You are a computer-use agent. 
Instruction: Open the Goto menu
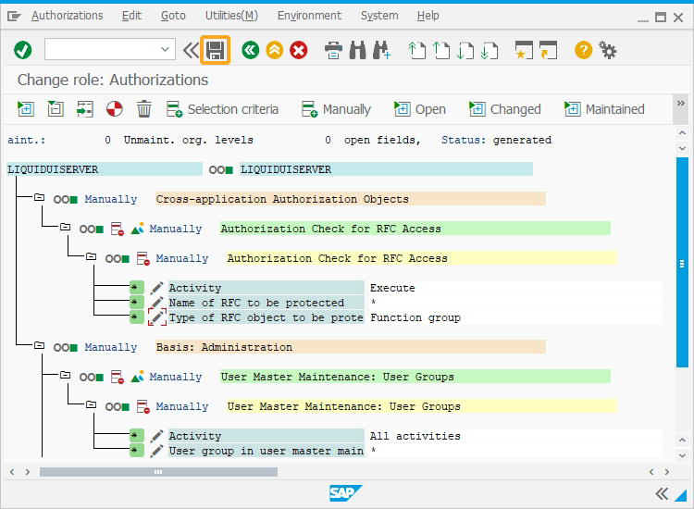pyautogui.click(x=173, y=16)
